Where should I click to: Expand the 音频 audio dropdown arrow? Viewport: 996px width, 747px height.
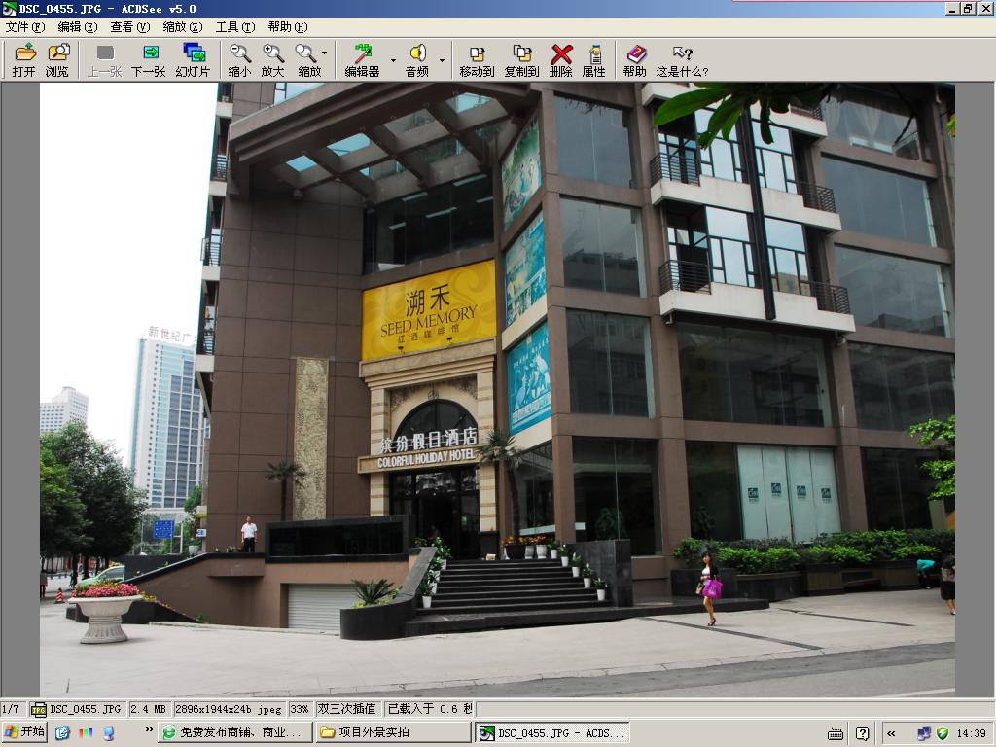[441, 60]
